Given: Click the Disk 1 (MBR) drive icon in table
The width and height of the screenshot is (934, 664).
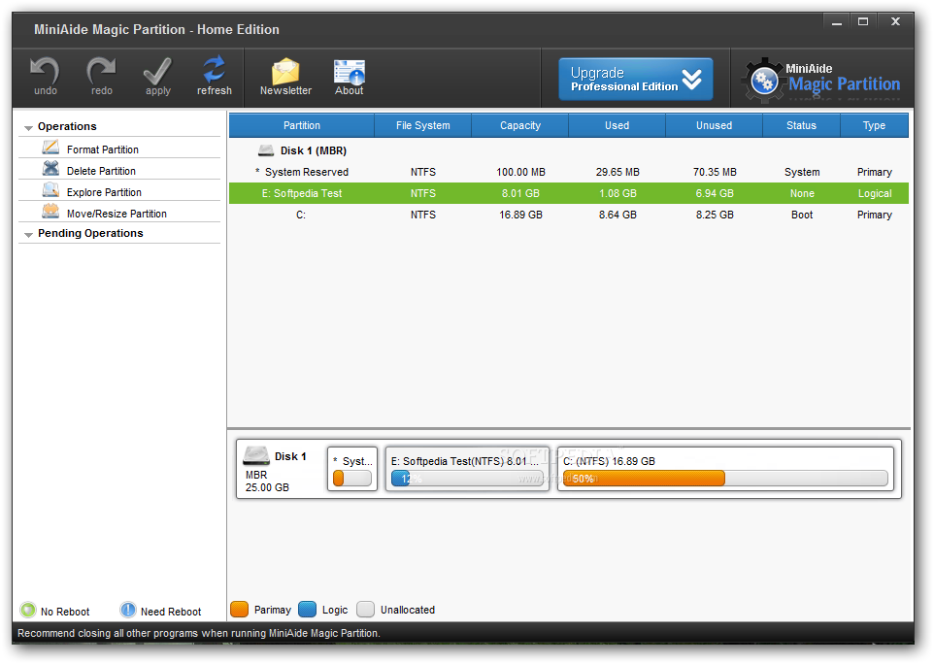Looking at the screenshot, I should coord(266,150).
